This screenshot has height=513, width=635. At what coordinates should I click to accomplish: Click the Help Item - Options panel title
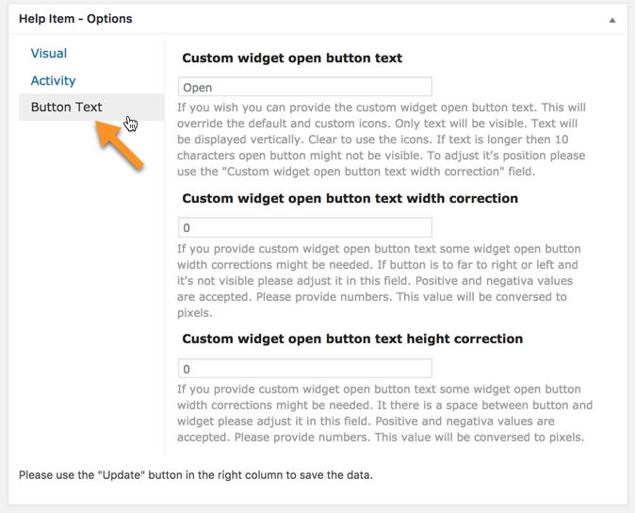(75, 19)
